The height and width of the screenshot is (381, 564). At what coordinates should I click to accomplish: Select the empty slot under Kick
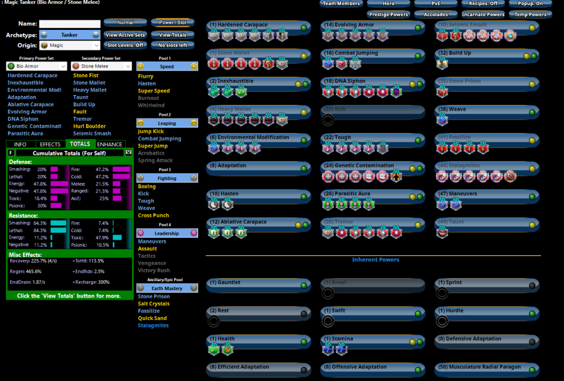click(x=328, y=119)
